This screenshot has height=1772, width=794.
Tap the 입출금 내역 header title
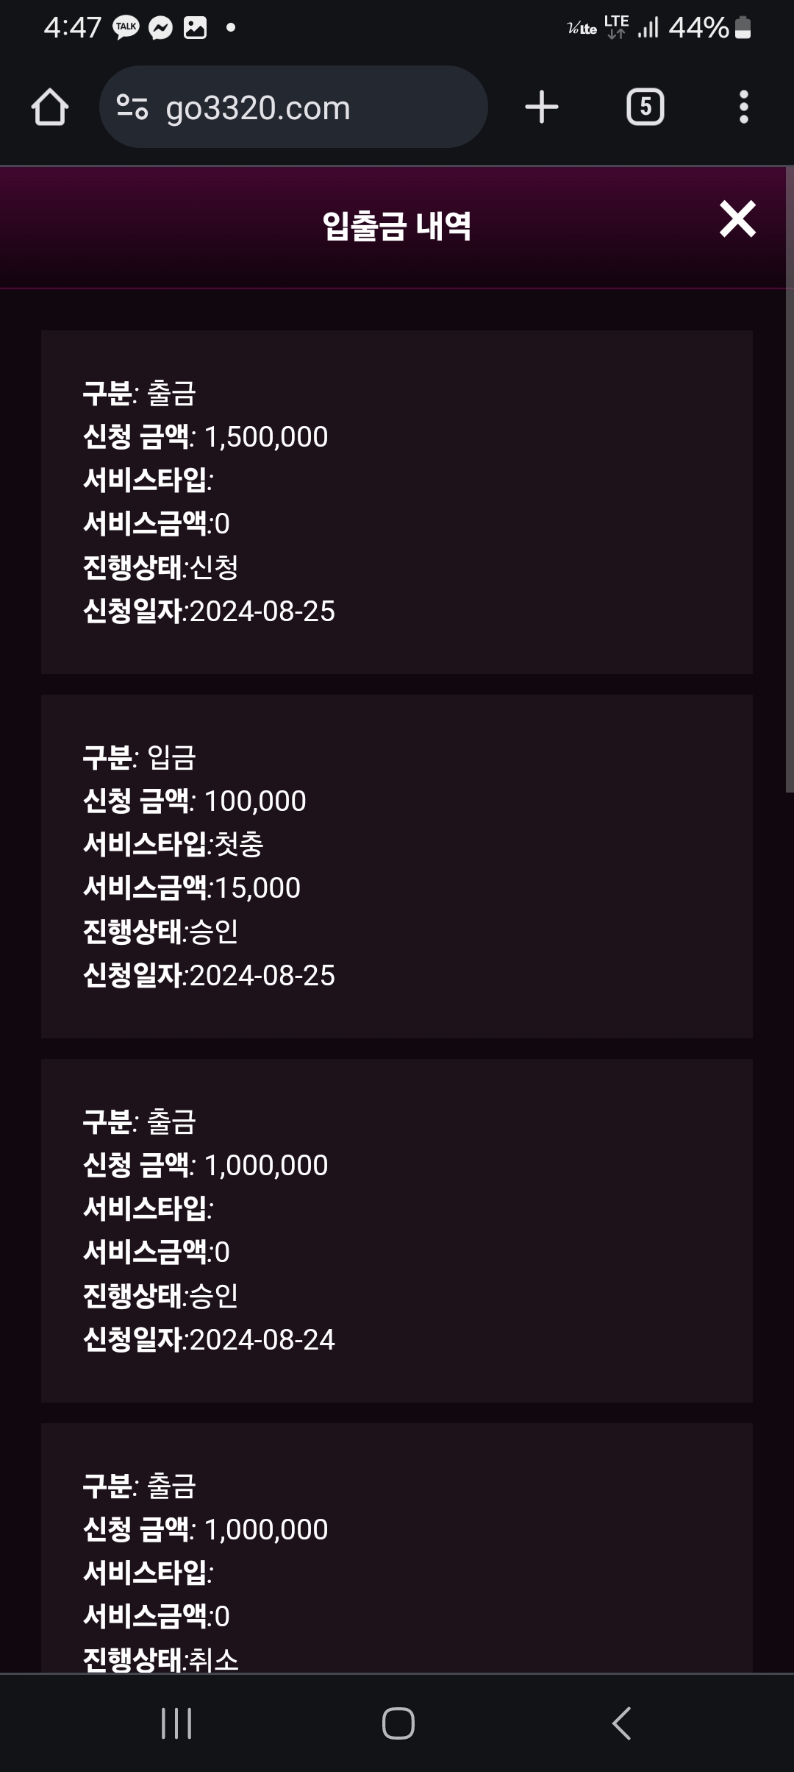(397, 226)
